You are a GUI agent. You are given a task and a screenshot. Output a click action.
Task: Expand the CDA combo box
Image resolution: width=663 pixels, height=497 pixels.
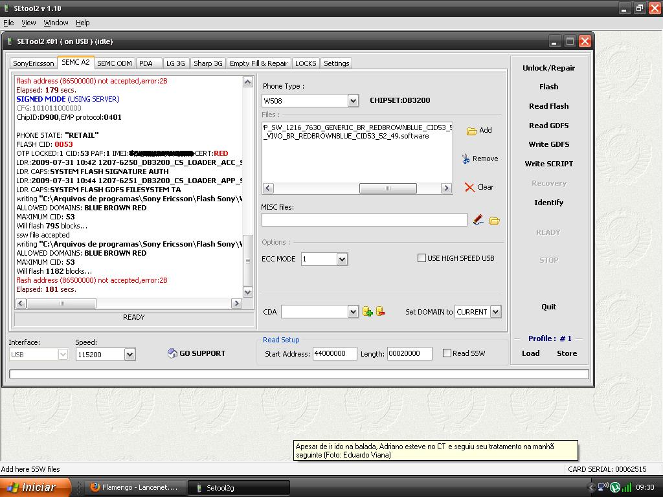point(353,312)
